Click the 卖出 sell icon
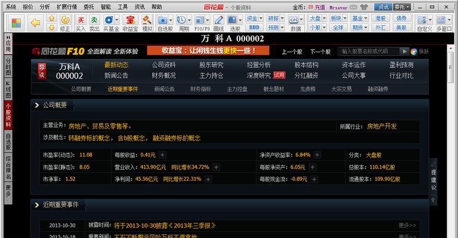Image resolution: width=458 pixels, height=238 pixels. coord(94,20)
